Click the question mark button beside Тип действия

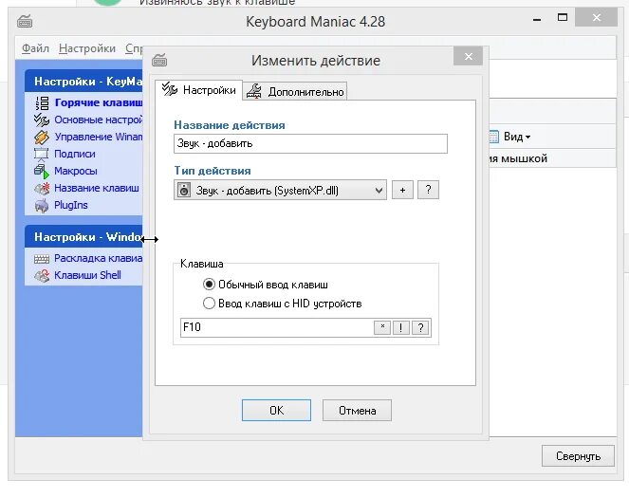pyautogui.click(x=428, y=190)
